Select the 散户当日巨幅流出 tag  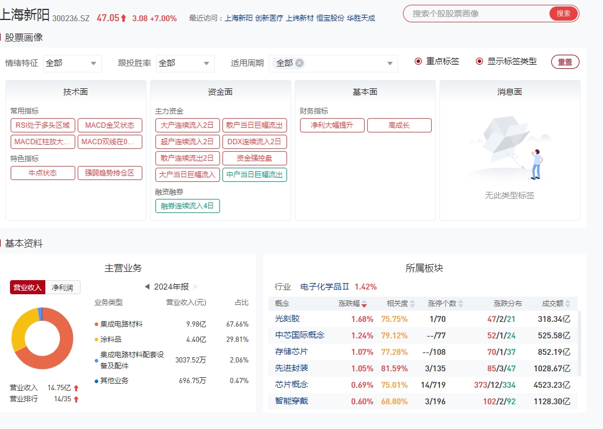coord(255,125)
